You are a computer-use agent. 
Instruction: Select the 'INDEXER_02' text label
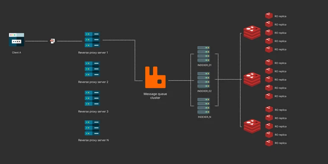pyautogui.click(x=205, y=91)
